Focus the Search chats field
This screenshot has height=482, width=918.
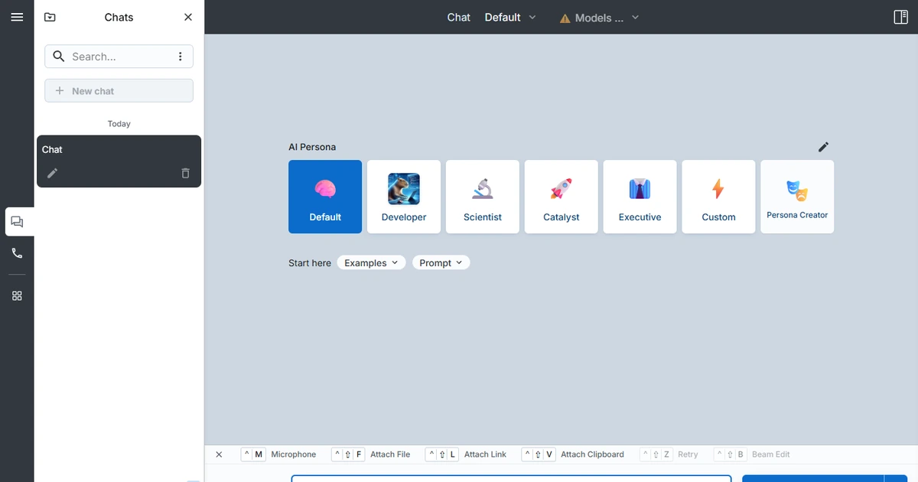(119, 57)
